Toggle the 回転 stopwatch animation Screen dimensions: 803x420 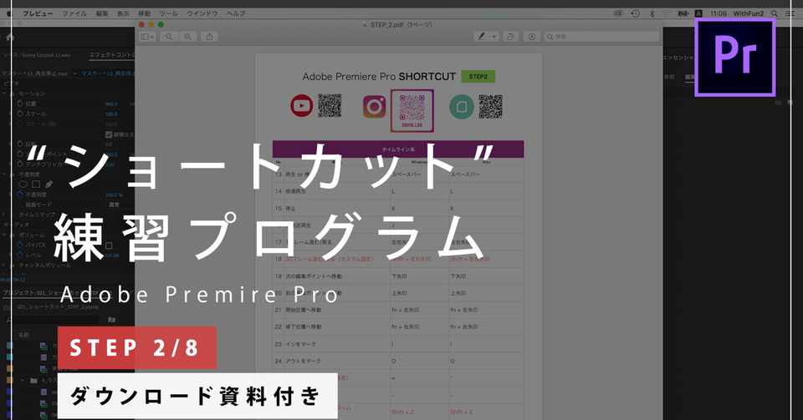click(x=19, y=144)
